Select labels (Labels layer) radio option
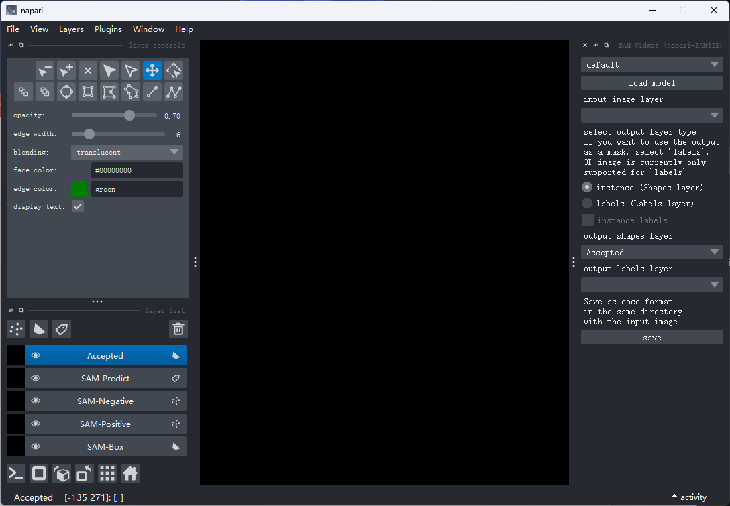730x506 pixels. tap(587, 203)
